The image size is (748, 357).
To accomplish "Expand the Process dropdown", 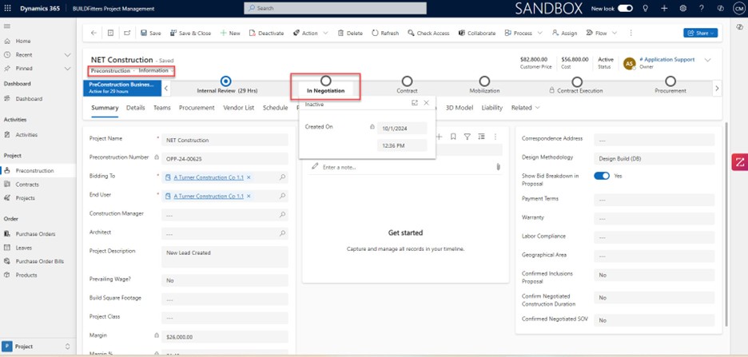I will 539,33.
